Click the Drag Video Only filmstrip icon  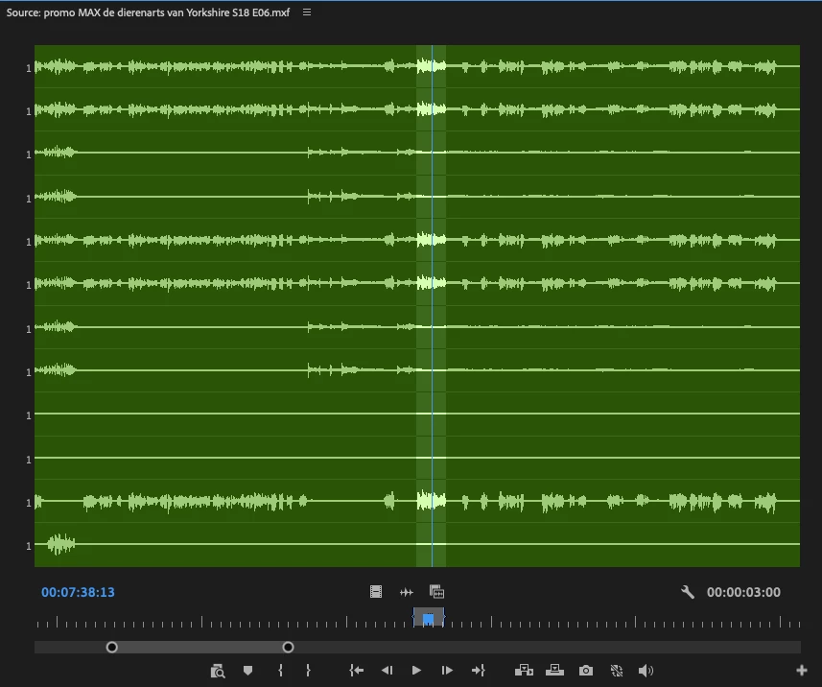click(376, 592)
